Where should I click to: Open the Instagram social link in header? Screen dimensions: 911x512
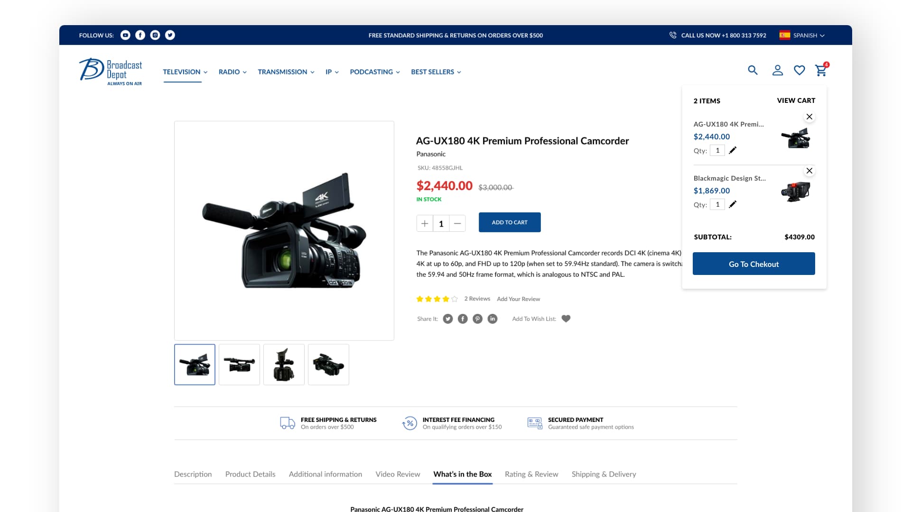pyautogui.click(x=155, y=35)
